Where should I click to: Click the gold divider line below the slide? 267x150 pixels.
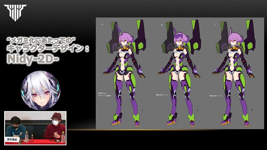point(167,130)
